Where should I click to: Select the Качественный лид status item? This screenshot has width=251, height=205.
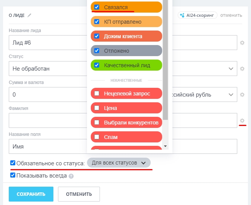(127, 65)
